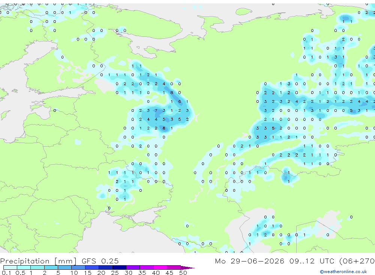Click the above-50 legend arrow tip

point(187,267)
